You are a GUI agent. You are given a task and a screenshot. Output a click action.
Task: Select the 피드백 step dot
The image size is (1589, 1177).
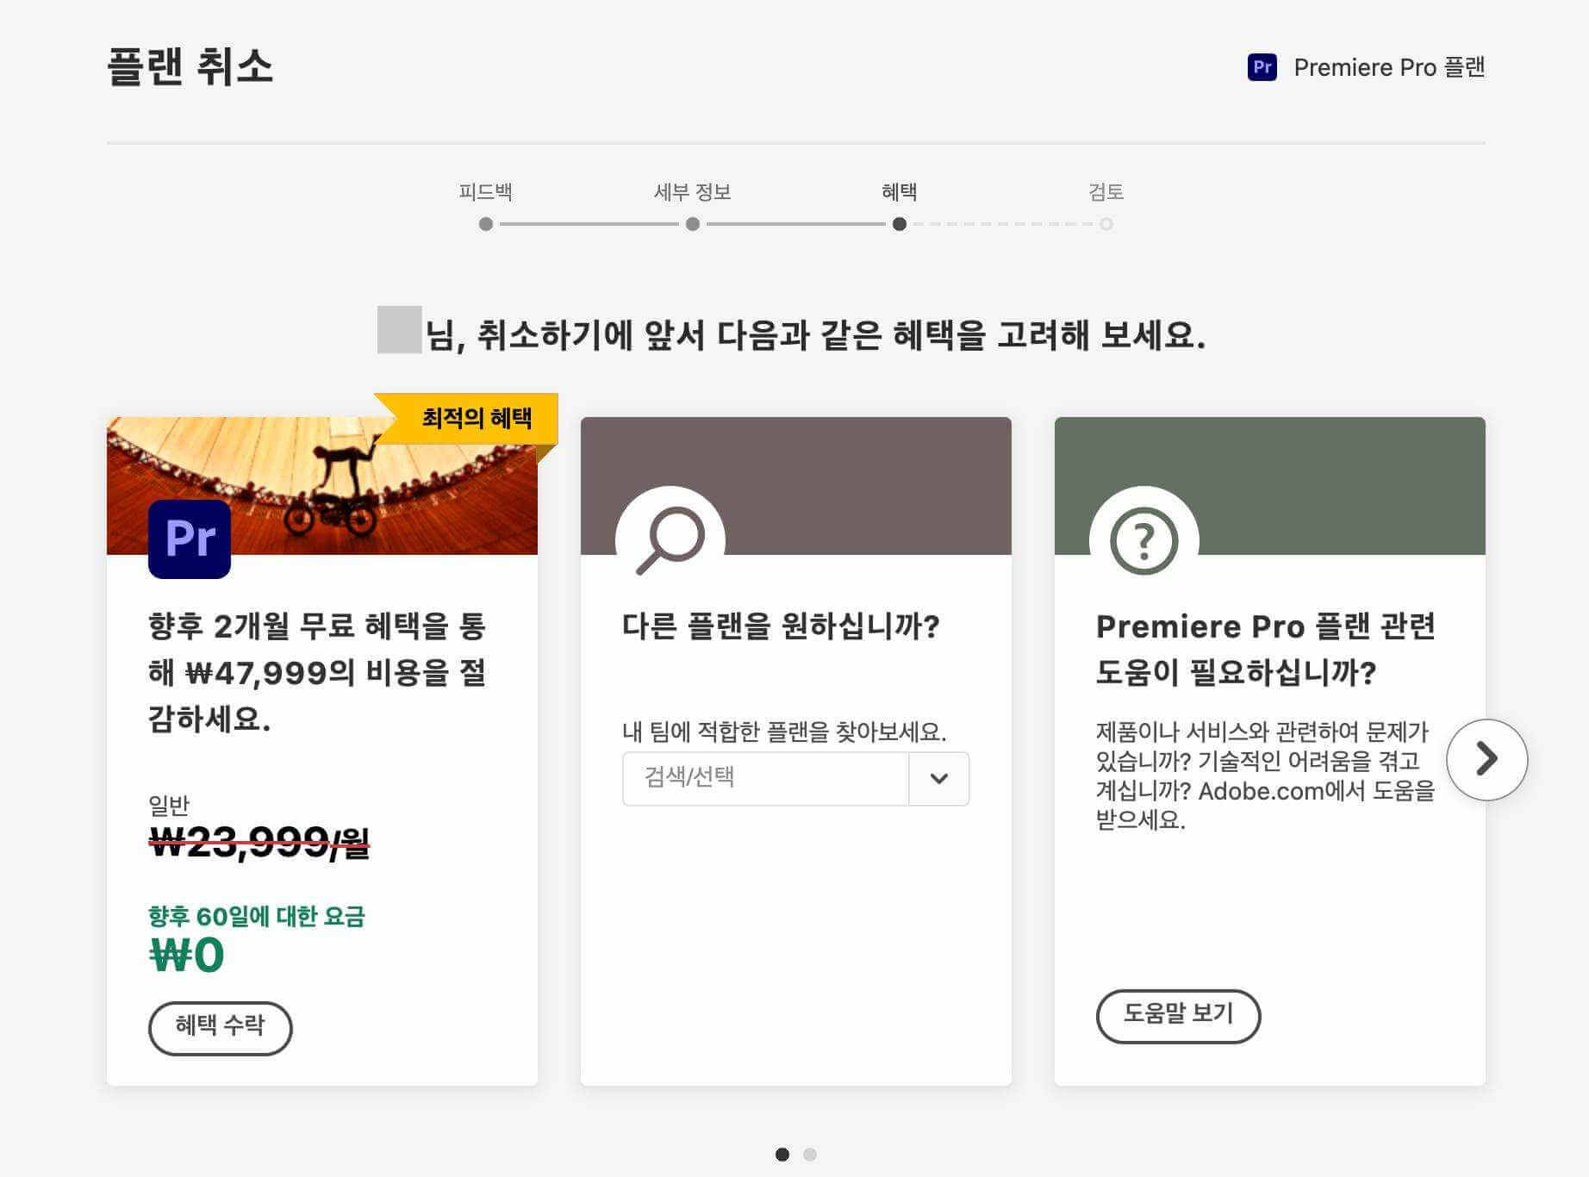click(x=486, y=224)
